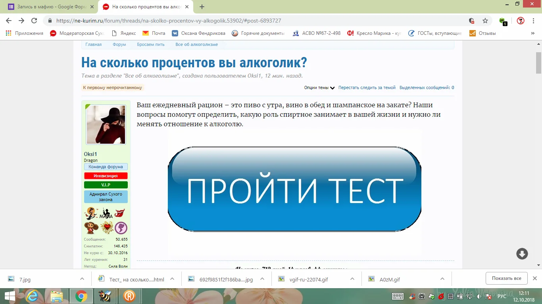Viewport: 542px width, 304px height.
Task: Open the Главная breadcrumb
Action: pyautogui.click(x=94, y=44)
